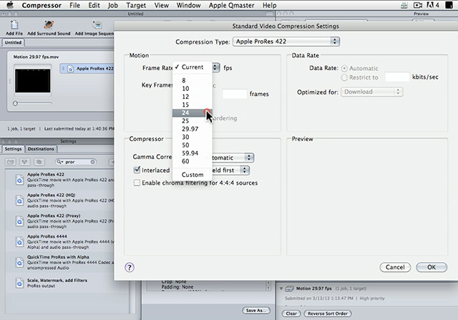Select the Restrict to radio button
The width and height of the screenshot is (458, 320).
click(x=344, y=77)
